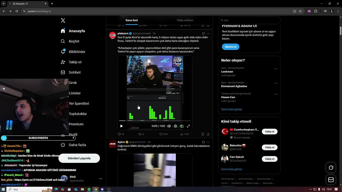
Task: Follow Cumhurbaşkanı X account
Action: pyautogui.click(x=270, y=131)
